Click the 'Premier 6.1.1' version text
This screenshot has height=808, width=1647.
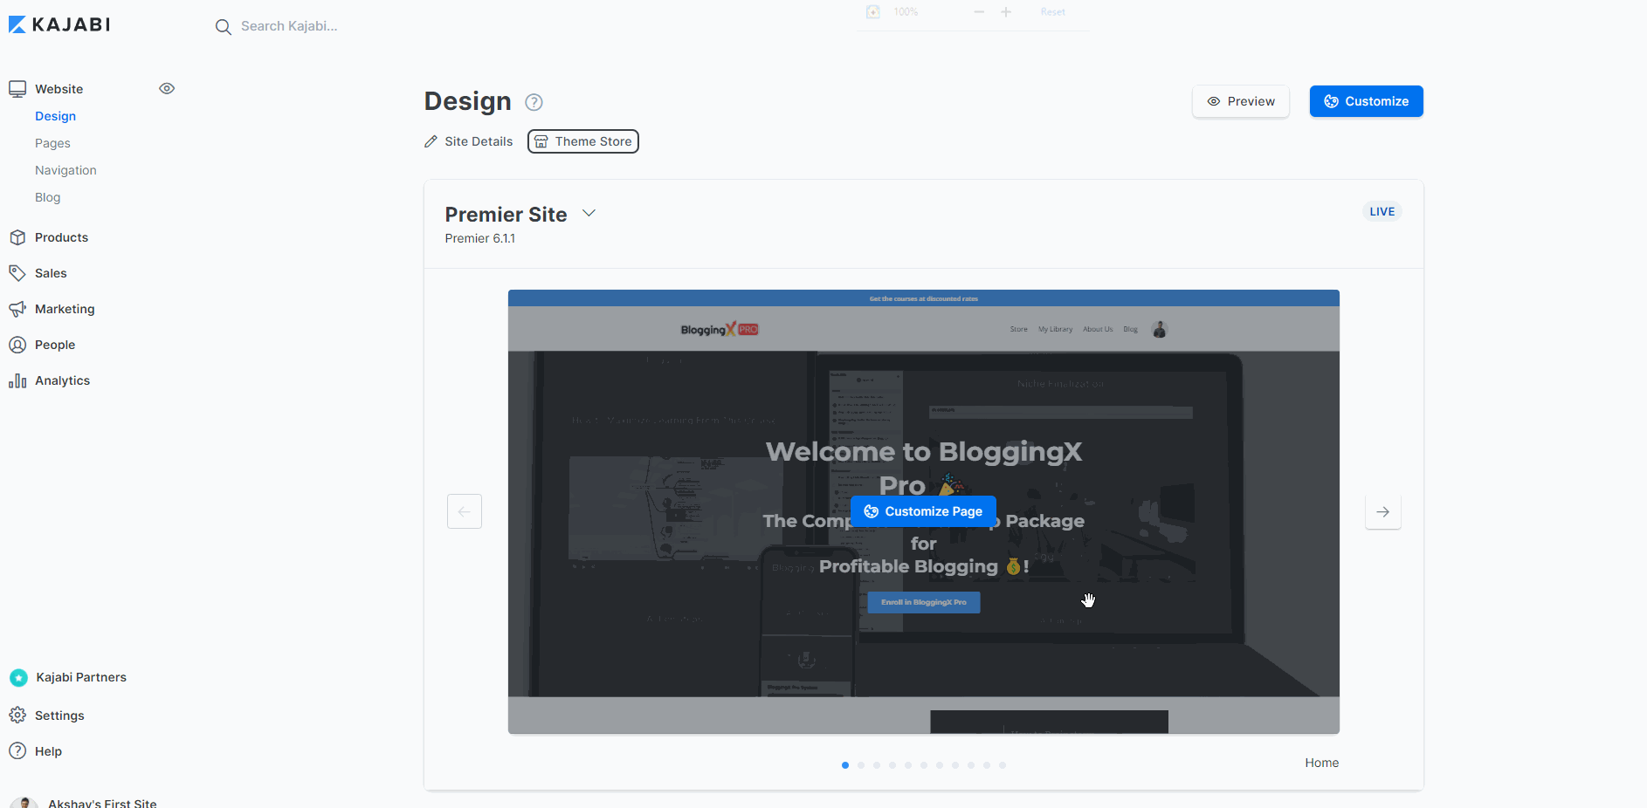click(x=479, y=238)
